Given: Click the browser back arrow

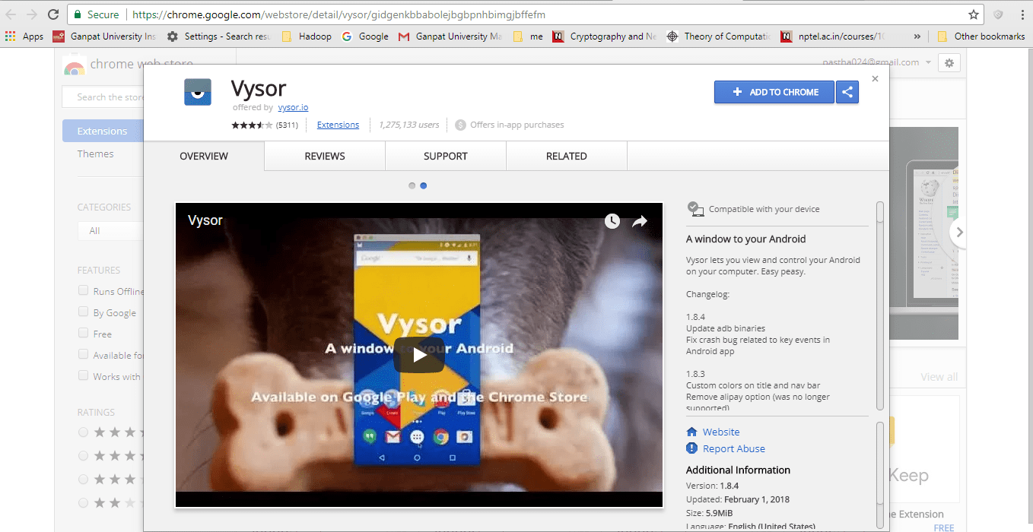Looking at the screenshot, I should (x=11, y=14).
